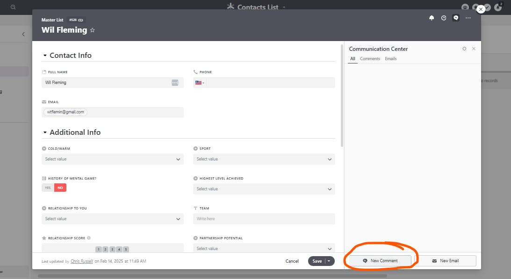Click the Save button
The image size is (511, 279).
point(317,261)
